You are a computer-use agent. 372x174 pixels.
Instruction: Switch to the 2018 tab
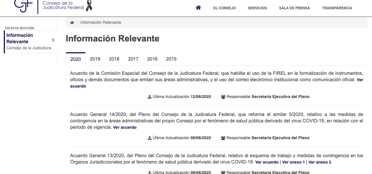114,59
